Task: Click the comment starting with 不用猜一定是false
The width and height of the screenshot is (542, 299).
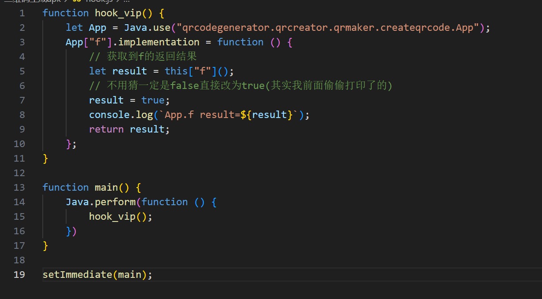Action: point(241,86)
